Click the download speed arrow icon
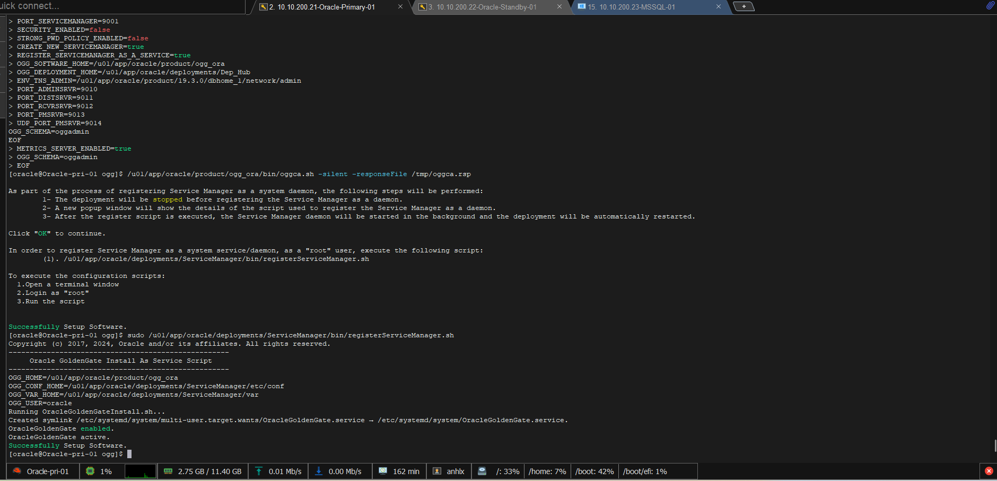997x481 pixels. 319,471
